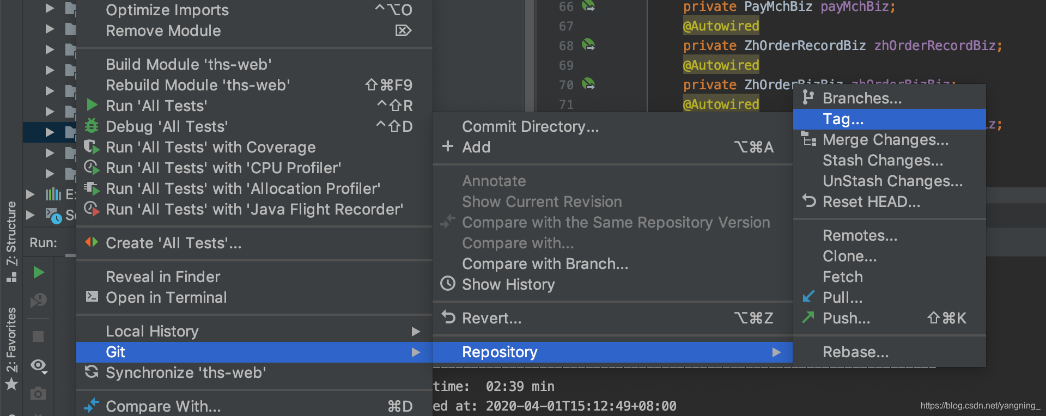Viewport: 1046px width, 416px height.
Task: Click the grey stop square in Run panel
Action: [38, 337]
